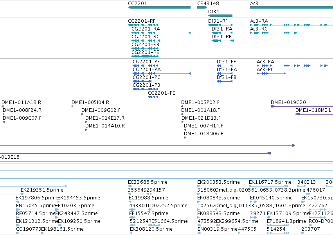Viewport: 333px width, 235px height.
Task: Select Dmel_dig_020561_0653_0738.3prime label
Action: (260, 190)
